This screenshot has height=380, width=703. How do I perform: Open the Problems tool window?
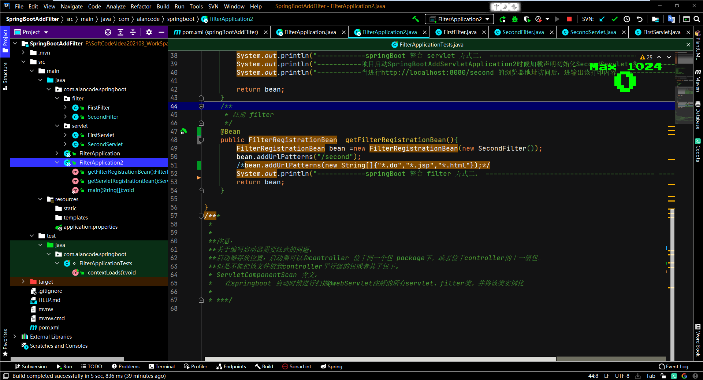(x=126, y=366)
